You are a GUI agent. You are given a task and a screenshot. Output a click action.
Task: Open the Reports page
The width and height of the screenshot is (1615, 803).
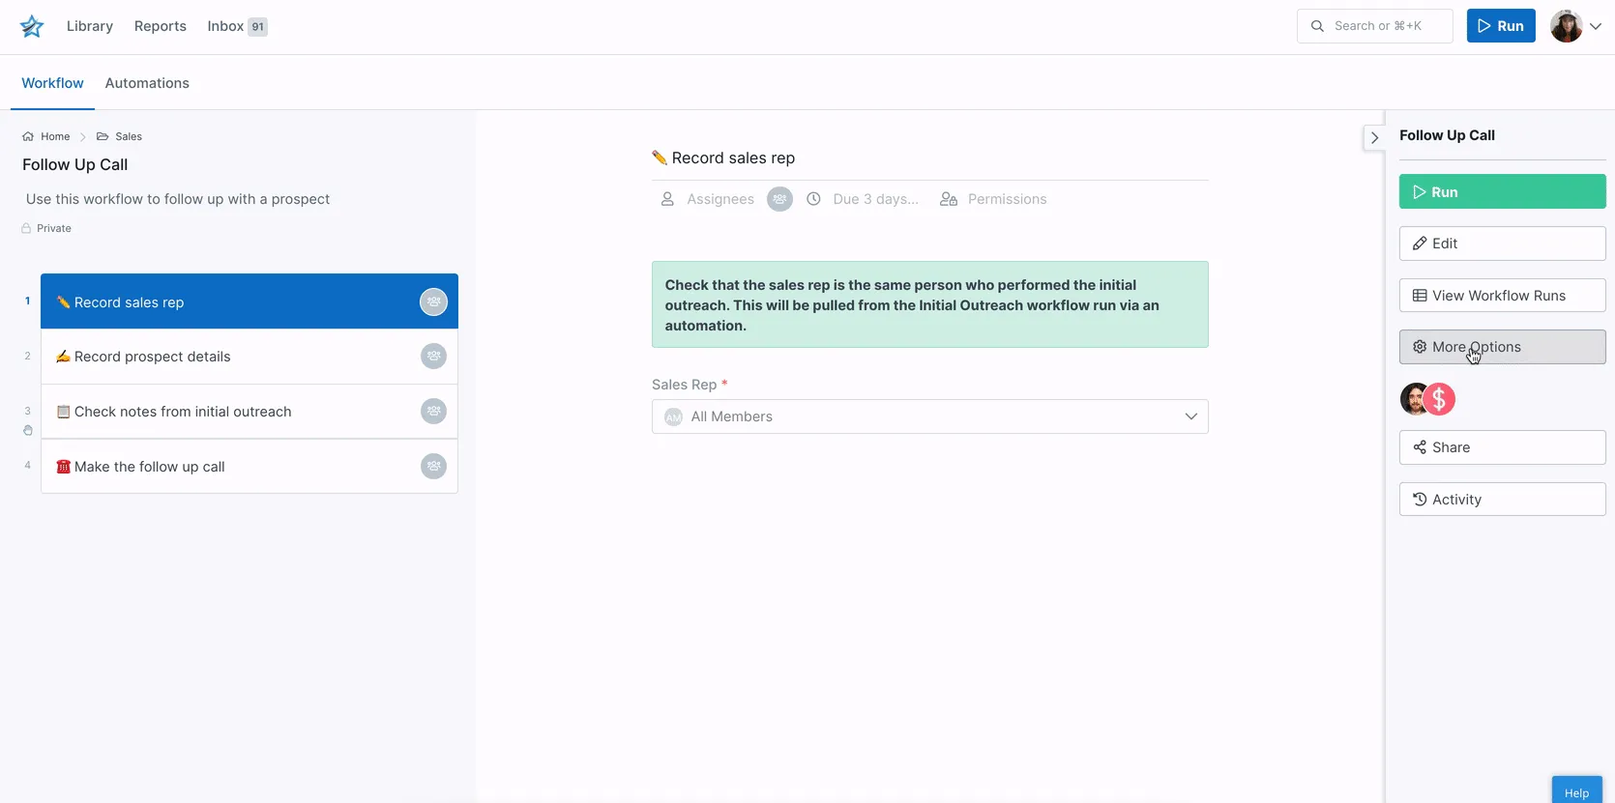161,26
